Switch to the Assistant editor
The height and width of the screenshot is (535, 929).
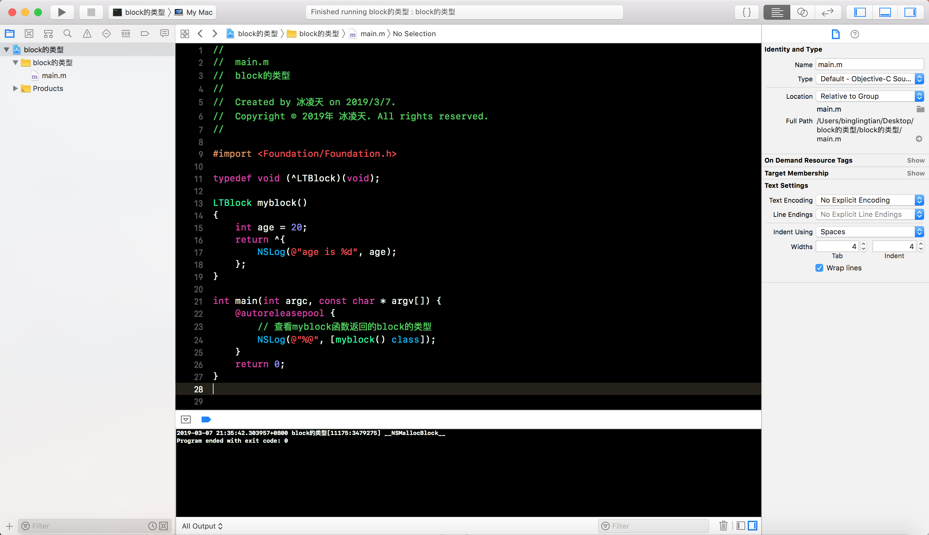[802, 12]
